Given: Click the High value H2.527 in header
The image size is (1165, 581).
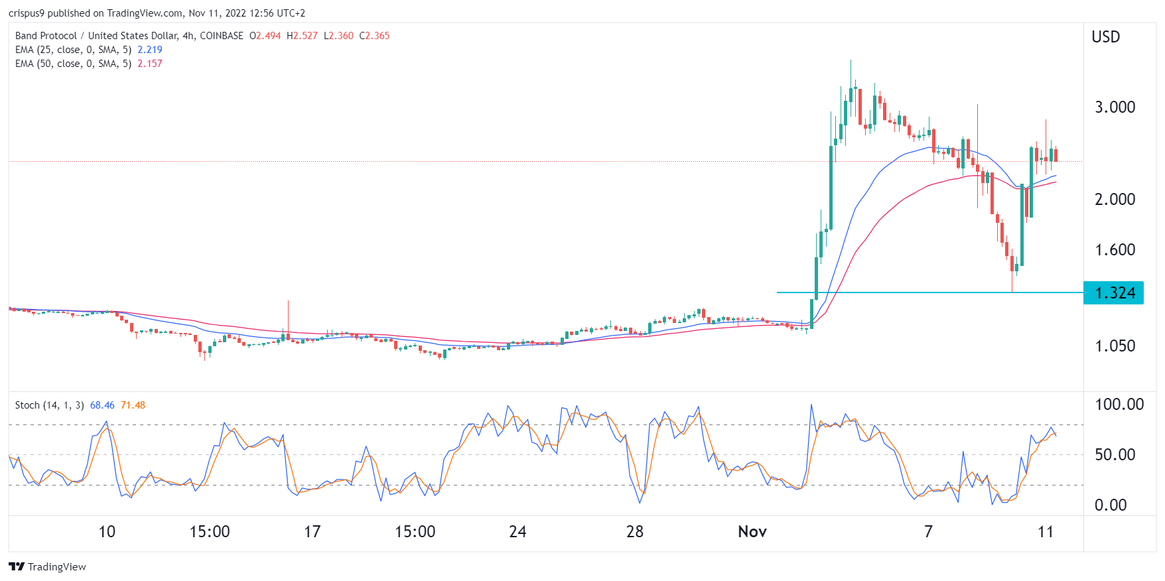Looking at the screenshot, I should (303, 36).
